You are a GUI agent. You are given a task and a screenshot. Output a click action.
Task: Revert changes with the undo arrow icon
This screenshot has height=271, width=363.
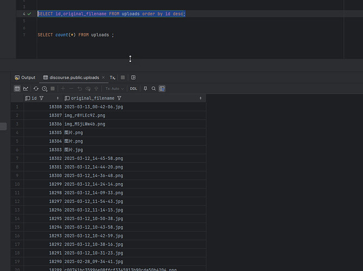[x=80, y=88]
